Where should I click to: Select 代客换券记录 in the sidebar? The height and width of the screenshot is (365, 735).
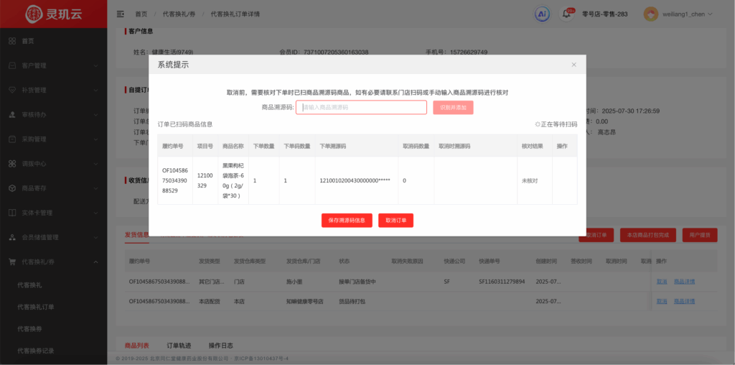click(x=36, y=351)
